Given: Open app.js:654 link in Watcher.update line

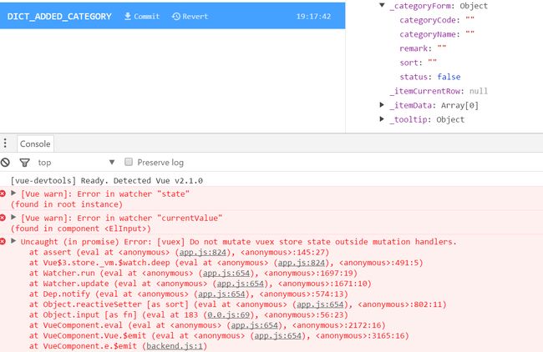Looking at the screenshot, I should click(241, 284).
